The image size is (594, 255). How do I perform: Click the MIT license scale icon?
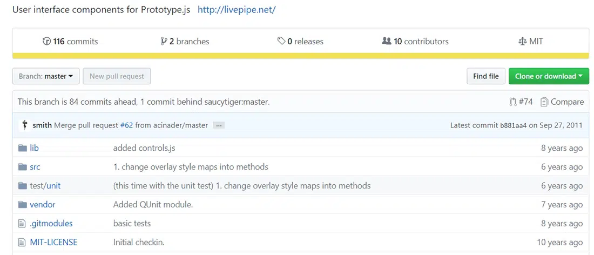tap(522, 41)
